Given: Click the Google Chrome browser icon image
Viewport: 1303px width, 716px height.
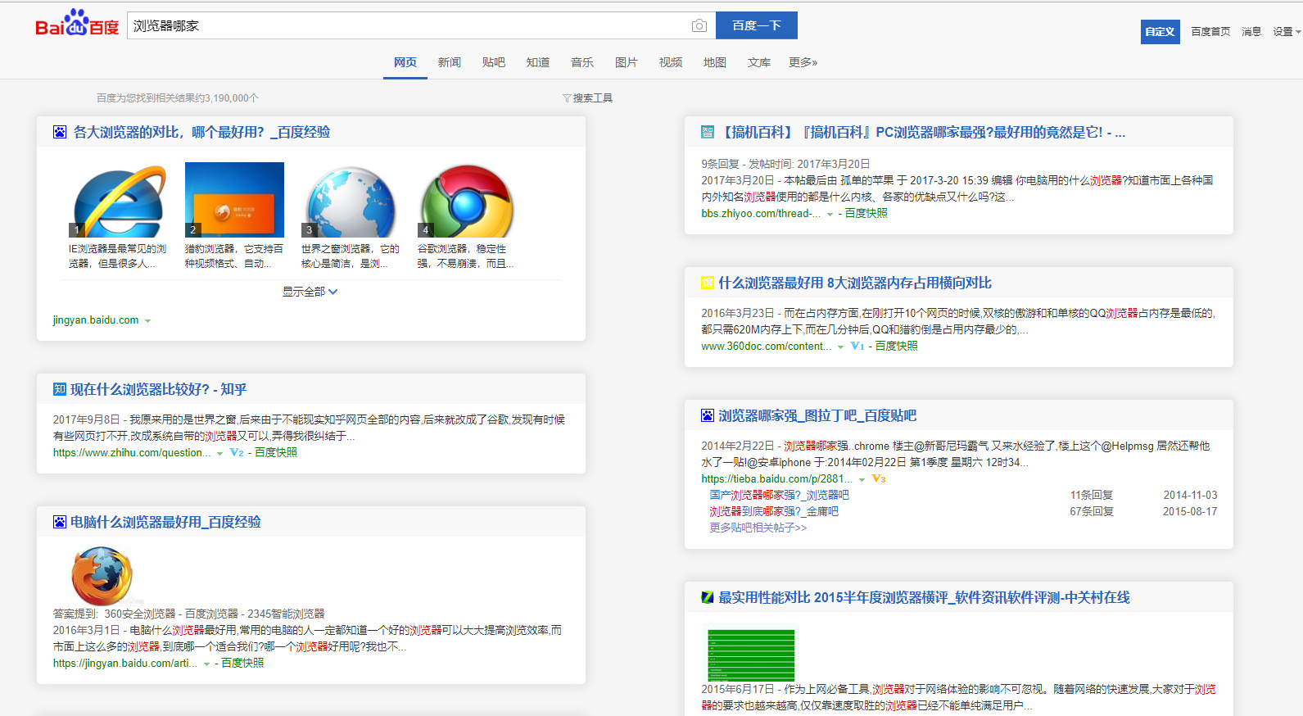Looking at the screenshot, I should tap(466, 201).
